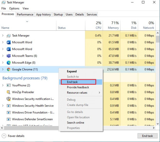Click the Windows Defender SmartScreen icon

[8, 119]
